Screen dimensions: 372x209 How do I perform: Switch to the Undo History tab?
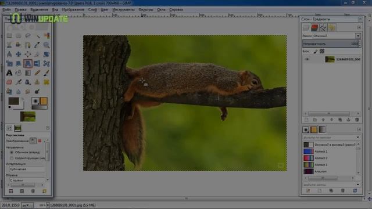(332, 28)
